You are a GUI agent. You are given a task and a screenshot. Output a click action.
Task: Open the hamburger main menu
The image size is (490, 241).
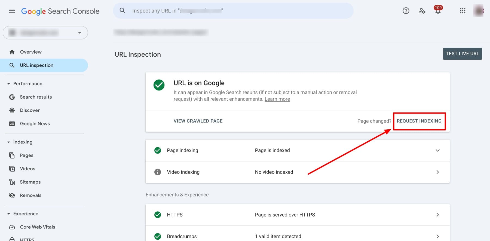tap(12, 11)
